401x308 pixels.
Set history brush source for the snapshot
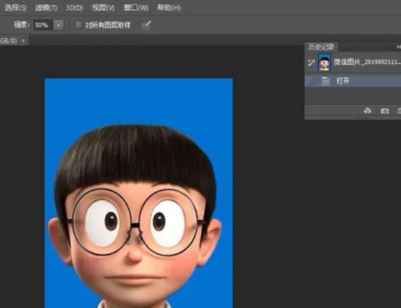(311, 62)
